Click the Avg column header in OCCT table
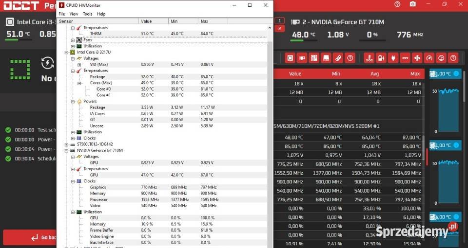The height and width of the screenshot is (248, 468). (x=374, y=74)
